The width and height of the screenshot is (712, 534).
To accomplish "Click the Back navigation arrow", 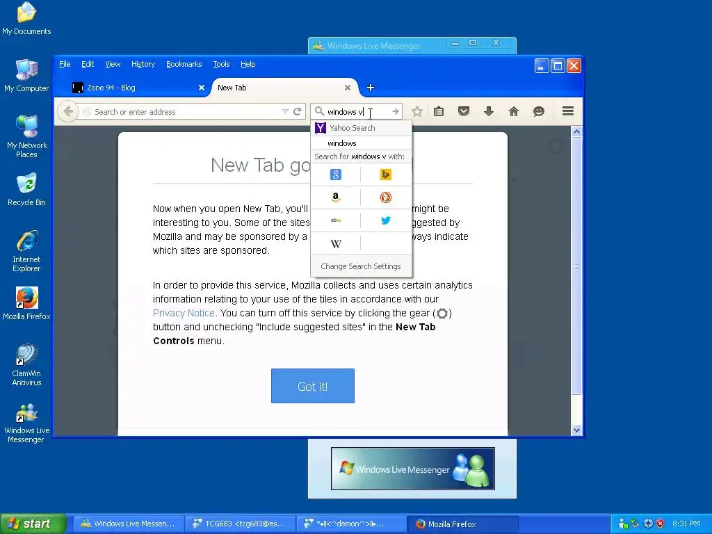I will pos(69,111).
